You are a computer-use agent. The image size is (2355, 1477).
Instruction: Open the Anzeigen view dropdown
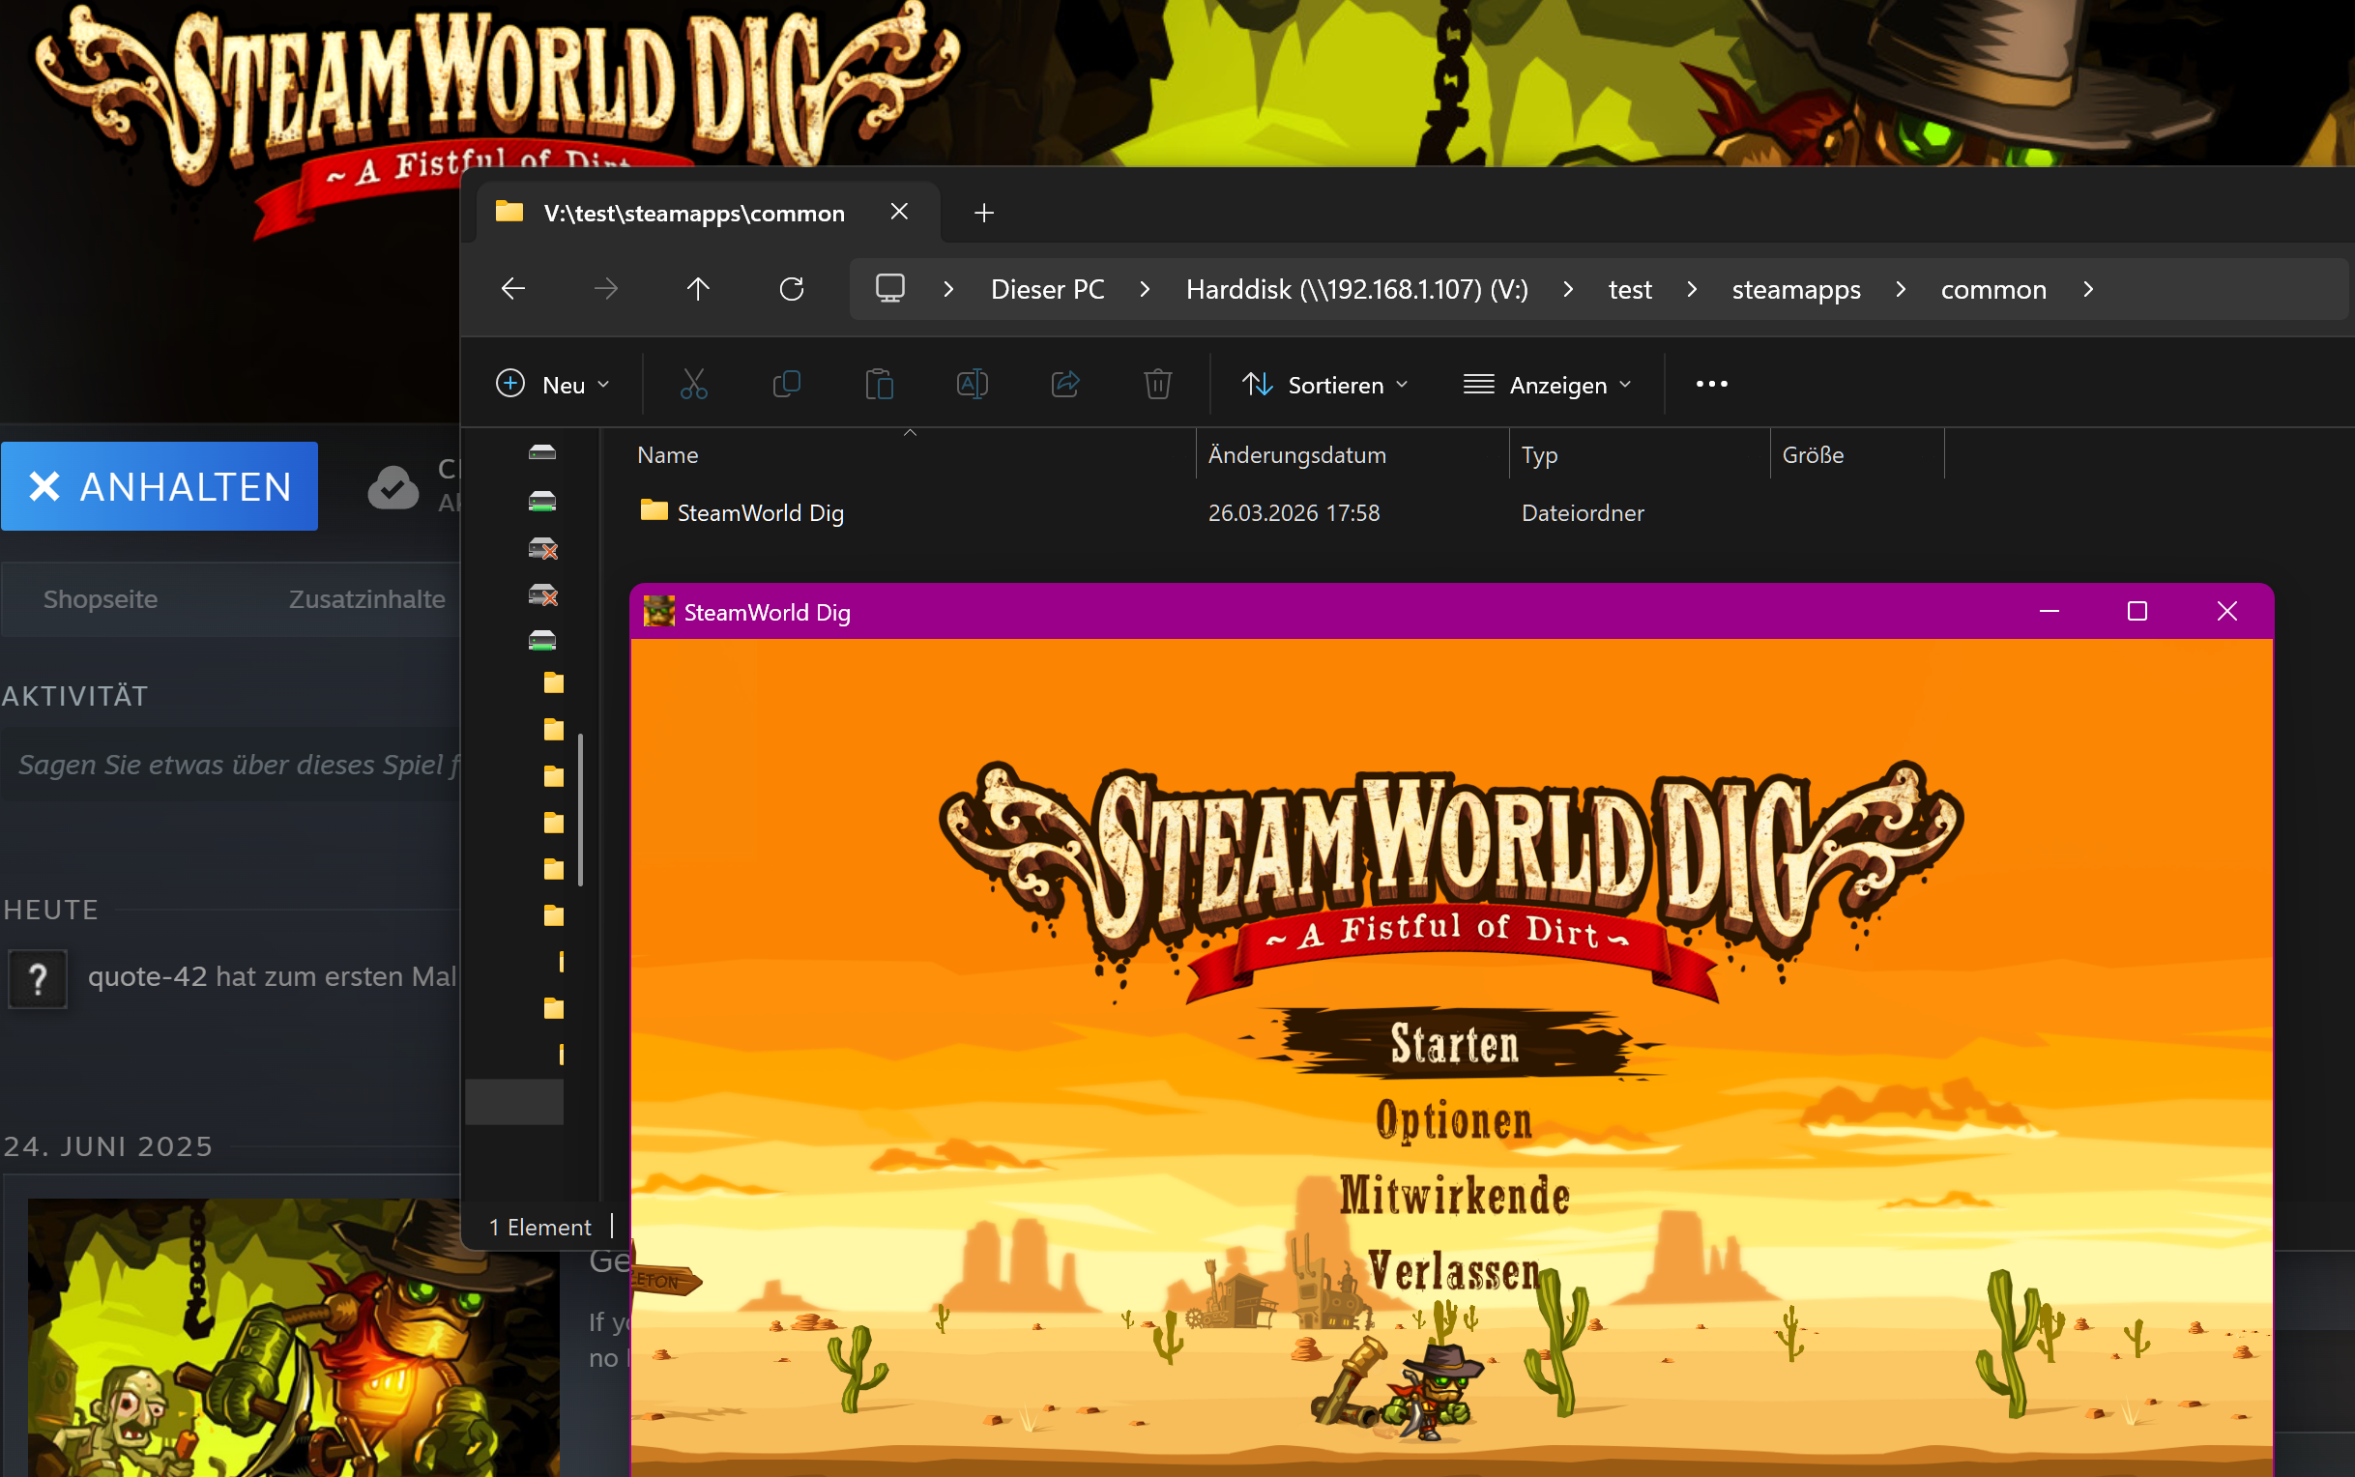point(1547,385)
